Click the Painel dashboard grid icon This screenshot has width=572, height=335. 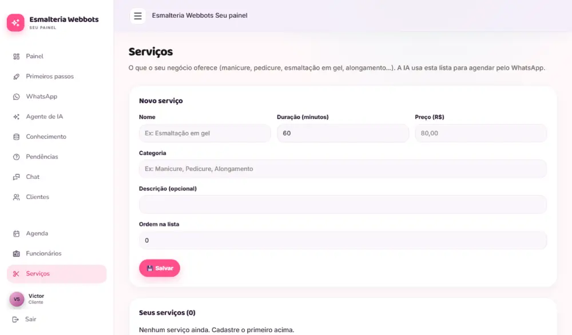pyautogui.click(x=17, y=57)
